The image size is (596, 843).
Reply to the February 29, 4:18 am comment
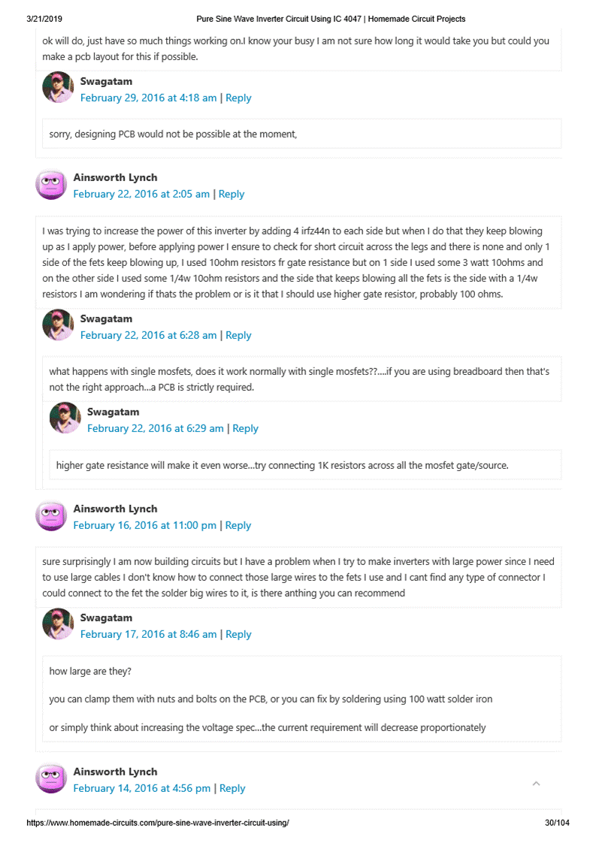pos(238,98)
